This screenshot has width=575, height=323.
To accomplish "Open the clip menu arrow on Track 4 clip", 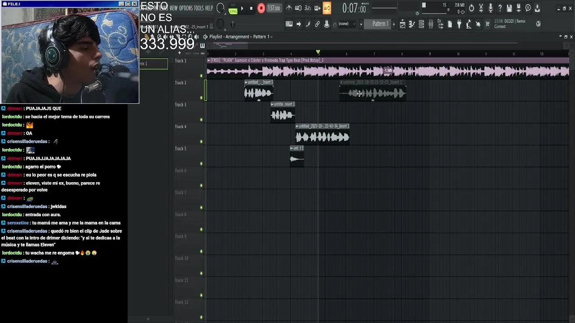I will (x=297, y=126).
